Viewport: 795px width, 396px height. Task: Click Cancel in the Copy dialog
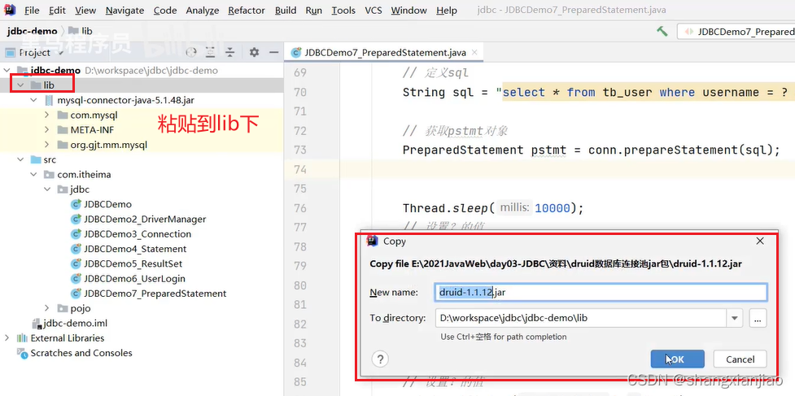coord(740,359)
